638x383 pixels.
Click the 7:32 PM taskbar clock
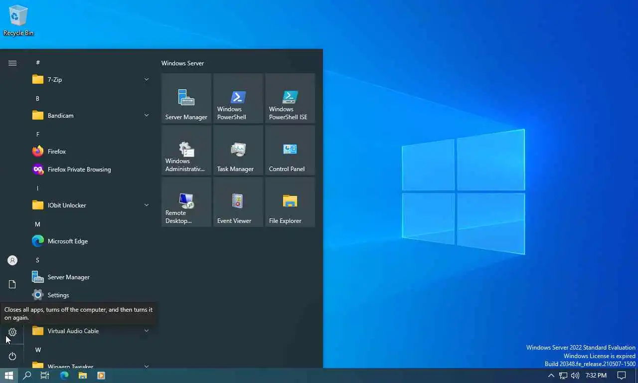coord(596,376)
